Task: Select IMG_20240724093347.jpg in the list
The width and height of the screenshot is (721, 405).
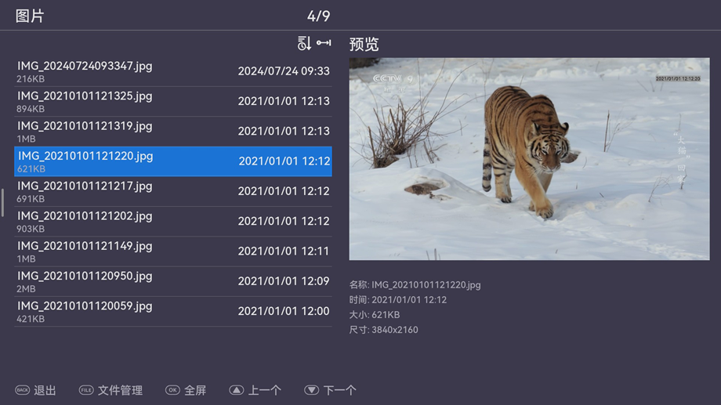Action: [172, 72]
